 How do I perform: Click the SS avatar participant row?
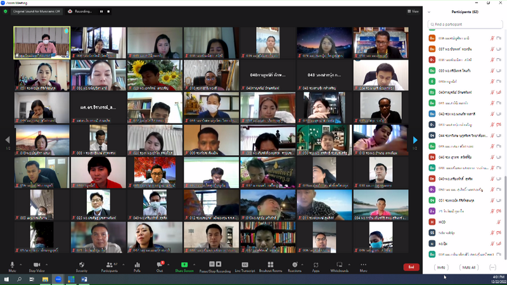coord(465,232)
